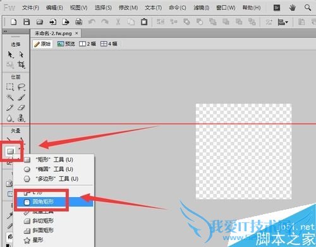Select the Magic Wand tool
This screenshot has height=247, width=316.
click(x=10, y=97)
